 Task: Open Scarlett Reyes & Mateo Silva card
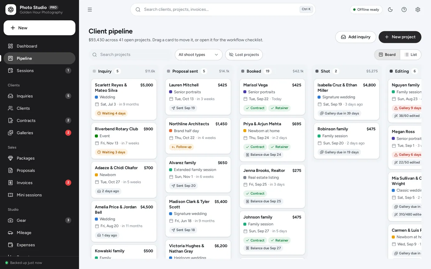(124, 100)
